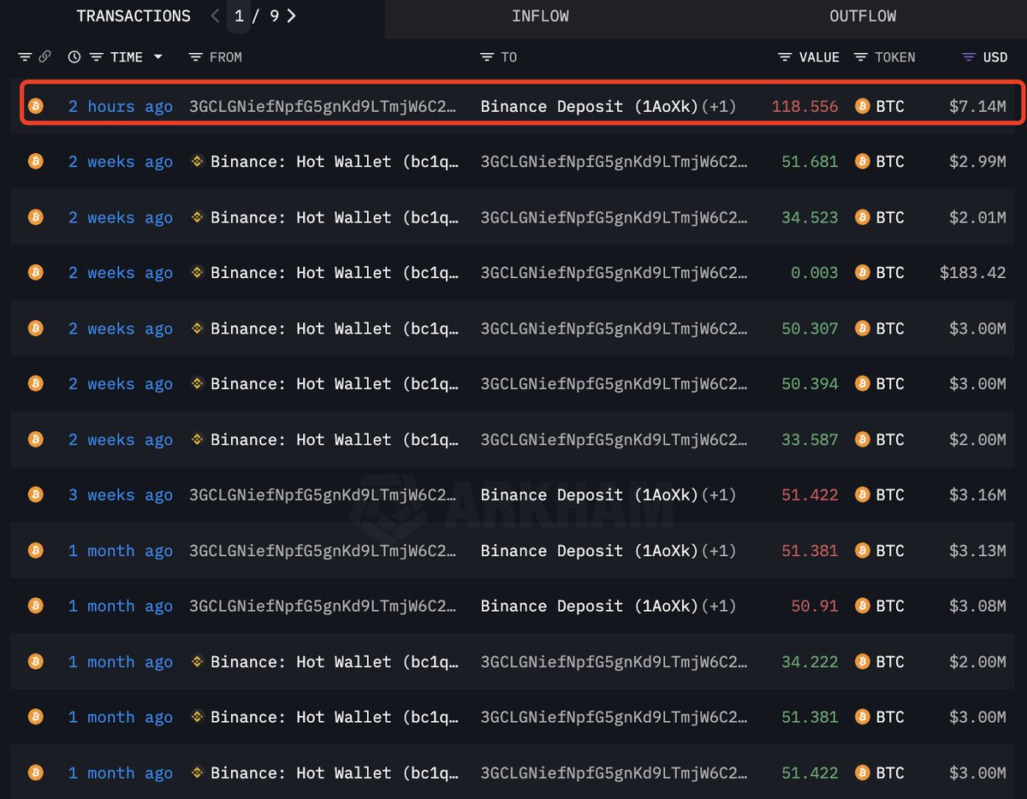
Task: Click BTC token icon on 33.587 row
Action: (863, 440)
